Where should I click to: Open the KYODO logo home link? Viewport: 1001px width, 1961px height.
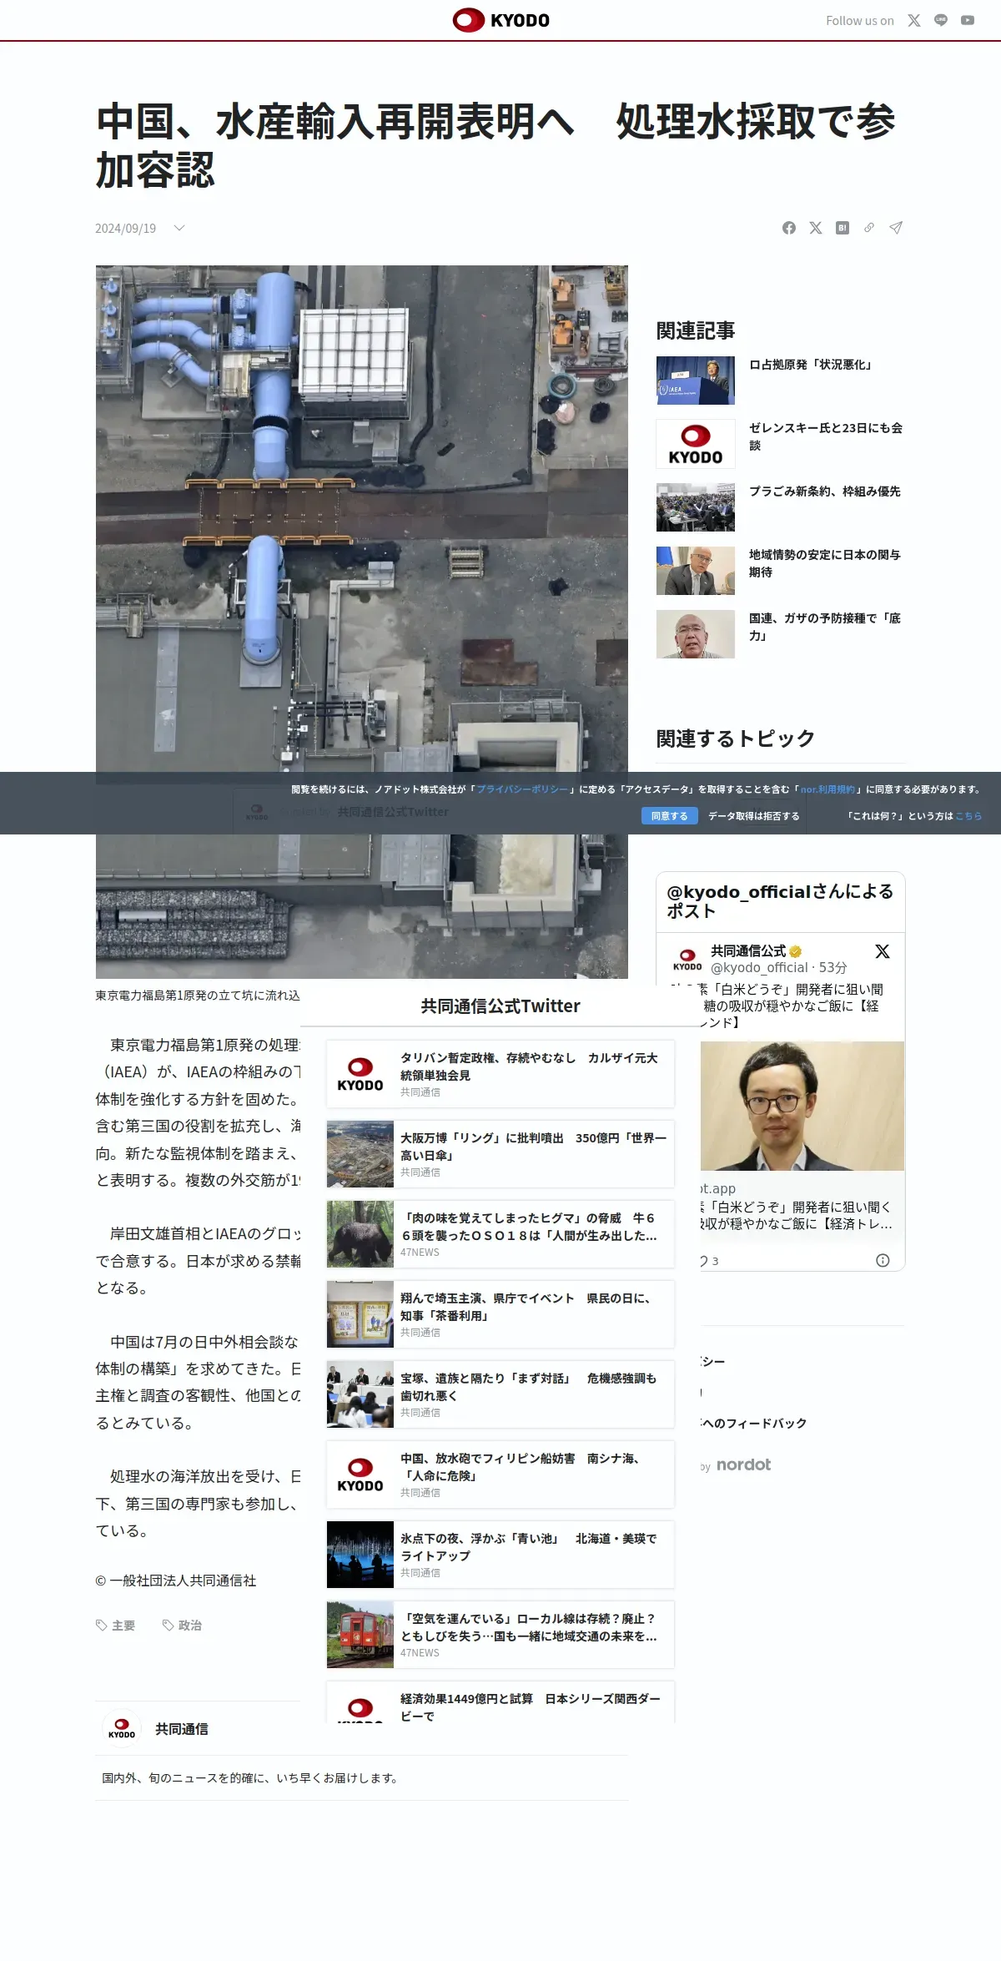point(500,20)
